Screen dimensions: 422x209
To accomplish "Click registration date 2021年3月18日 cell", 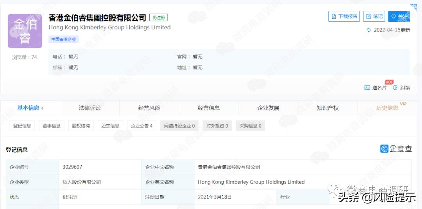I will pos(235,197).
